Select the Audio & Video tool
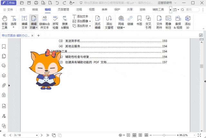The height and width of the screenshot is (138, 206). tap(178, 22)
